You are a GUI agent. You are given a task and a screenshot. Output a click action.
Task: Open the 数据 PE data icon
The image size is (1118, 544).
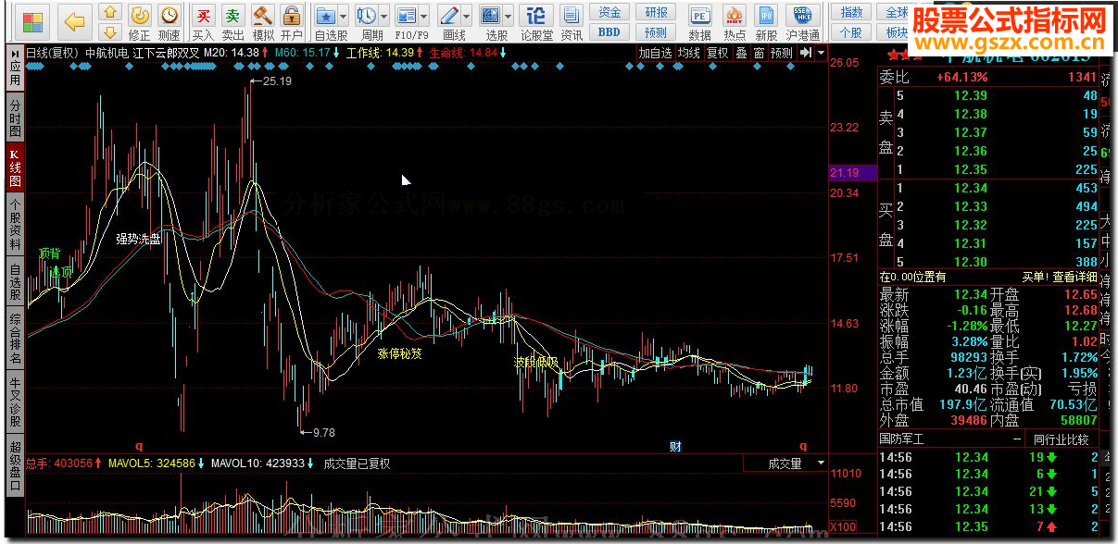pos(700,16)
